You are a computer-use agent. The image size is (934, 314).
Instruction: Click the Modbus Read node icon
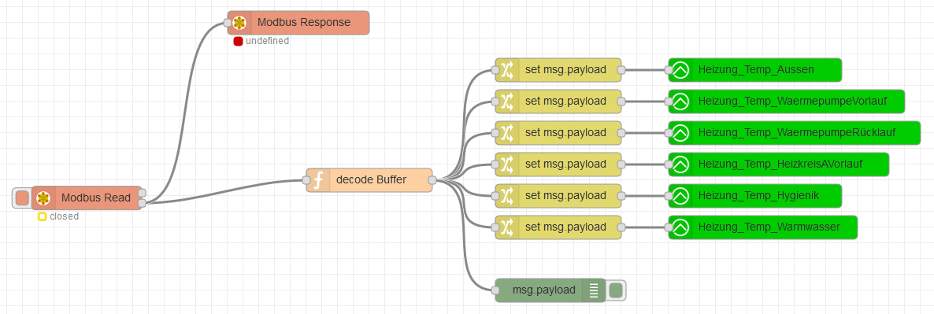pyautogui.click(x=43, y=198)
